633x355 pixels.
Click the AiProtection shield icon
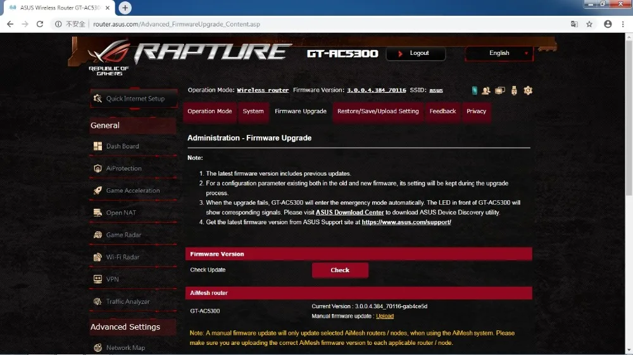click(97, 169)
